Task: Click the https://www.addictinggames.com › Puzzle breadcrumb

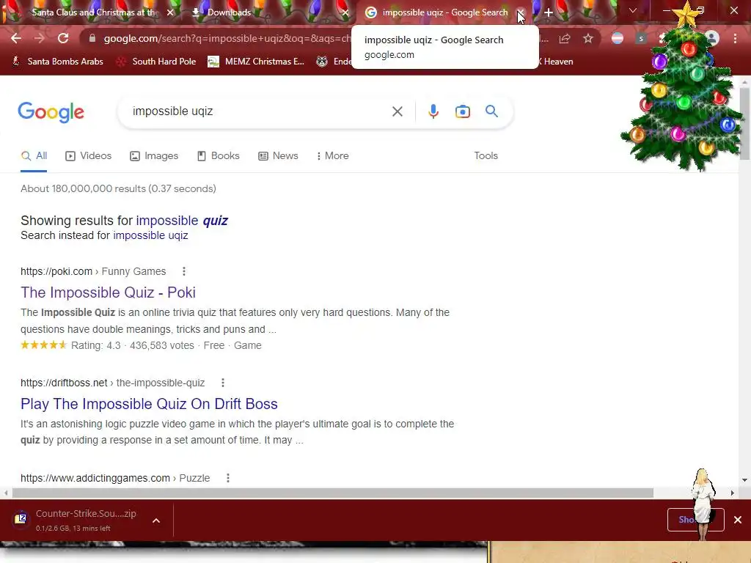Action: click(115, 478)
